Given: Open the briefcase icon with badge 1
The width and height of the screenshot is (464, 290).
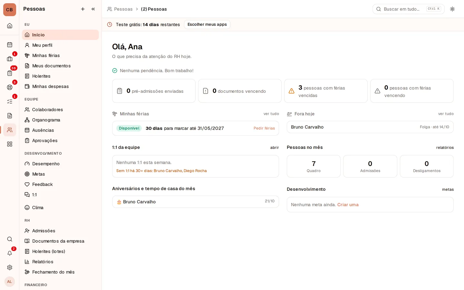Looking at the screenshot, I should pyautogui.click(x=10, y=59).
